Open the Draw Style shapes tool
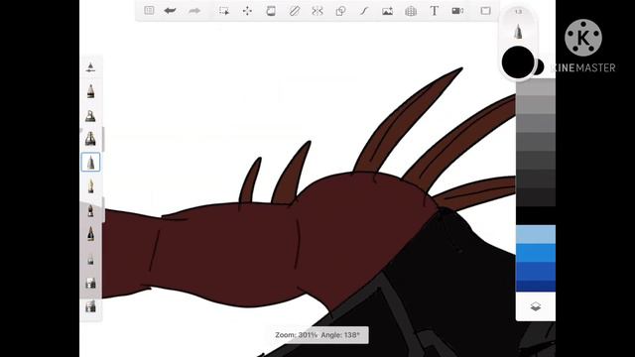Screen dimensions: 635x357 click(x=340, y=11)
